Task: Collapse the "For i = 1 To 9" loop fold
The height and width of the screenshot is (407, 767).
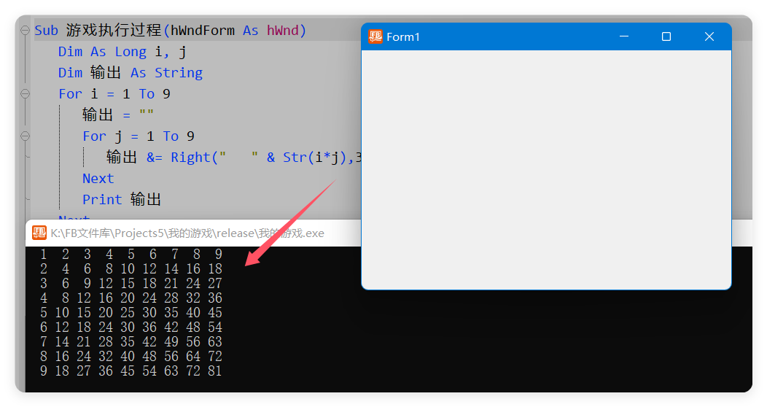Action: 25,94
